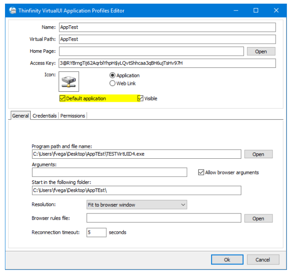
Task: Click the Thinfinity title bar app icon
Action: (13, 10)
